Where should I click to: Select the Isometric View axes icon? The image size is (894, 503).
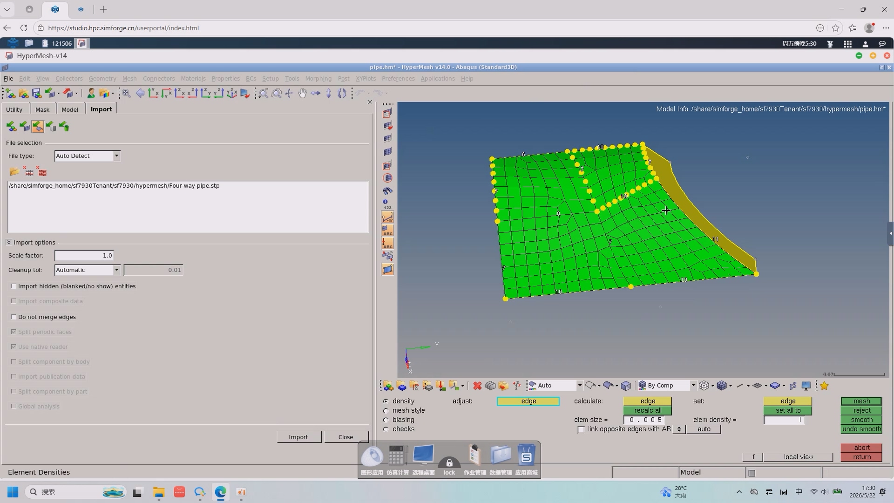coord(231,94)
